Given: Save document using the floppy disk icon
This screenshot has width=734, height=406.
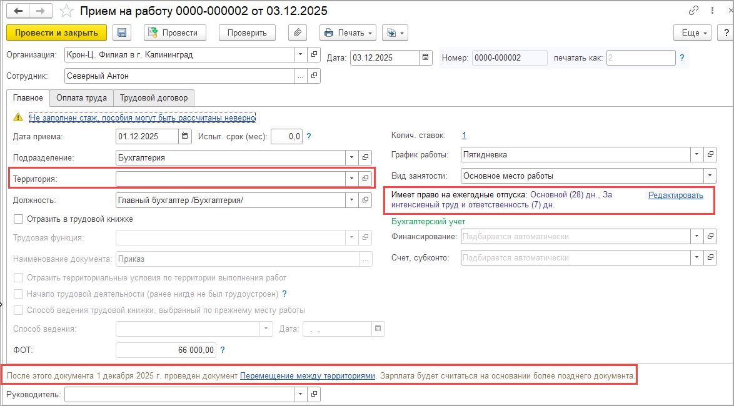Looking at the screenshot, I should tap(122, 32).
